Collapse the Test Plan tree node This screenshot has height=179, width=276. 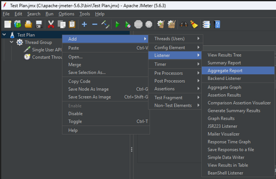coord(4,35)
